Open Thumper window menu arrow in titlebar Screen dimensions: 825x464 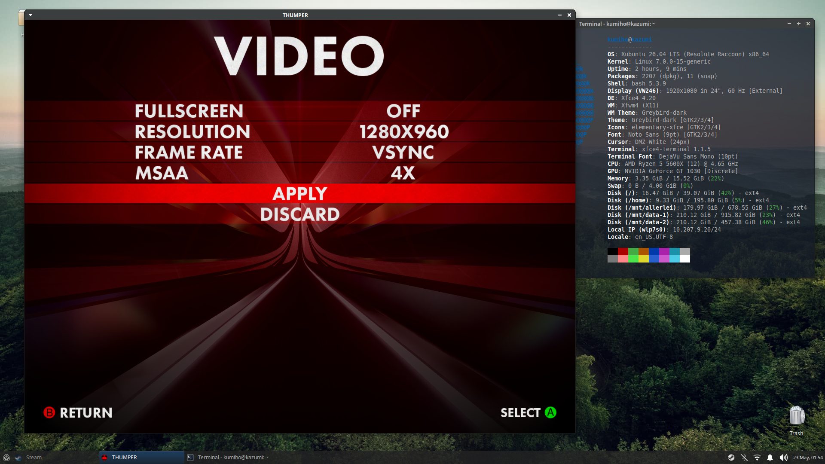pos(31,15)
